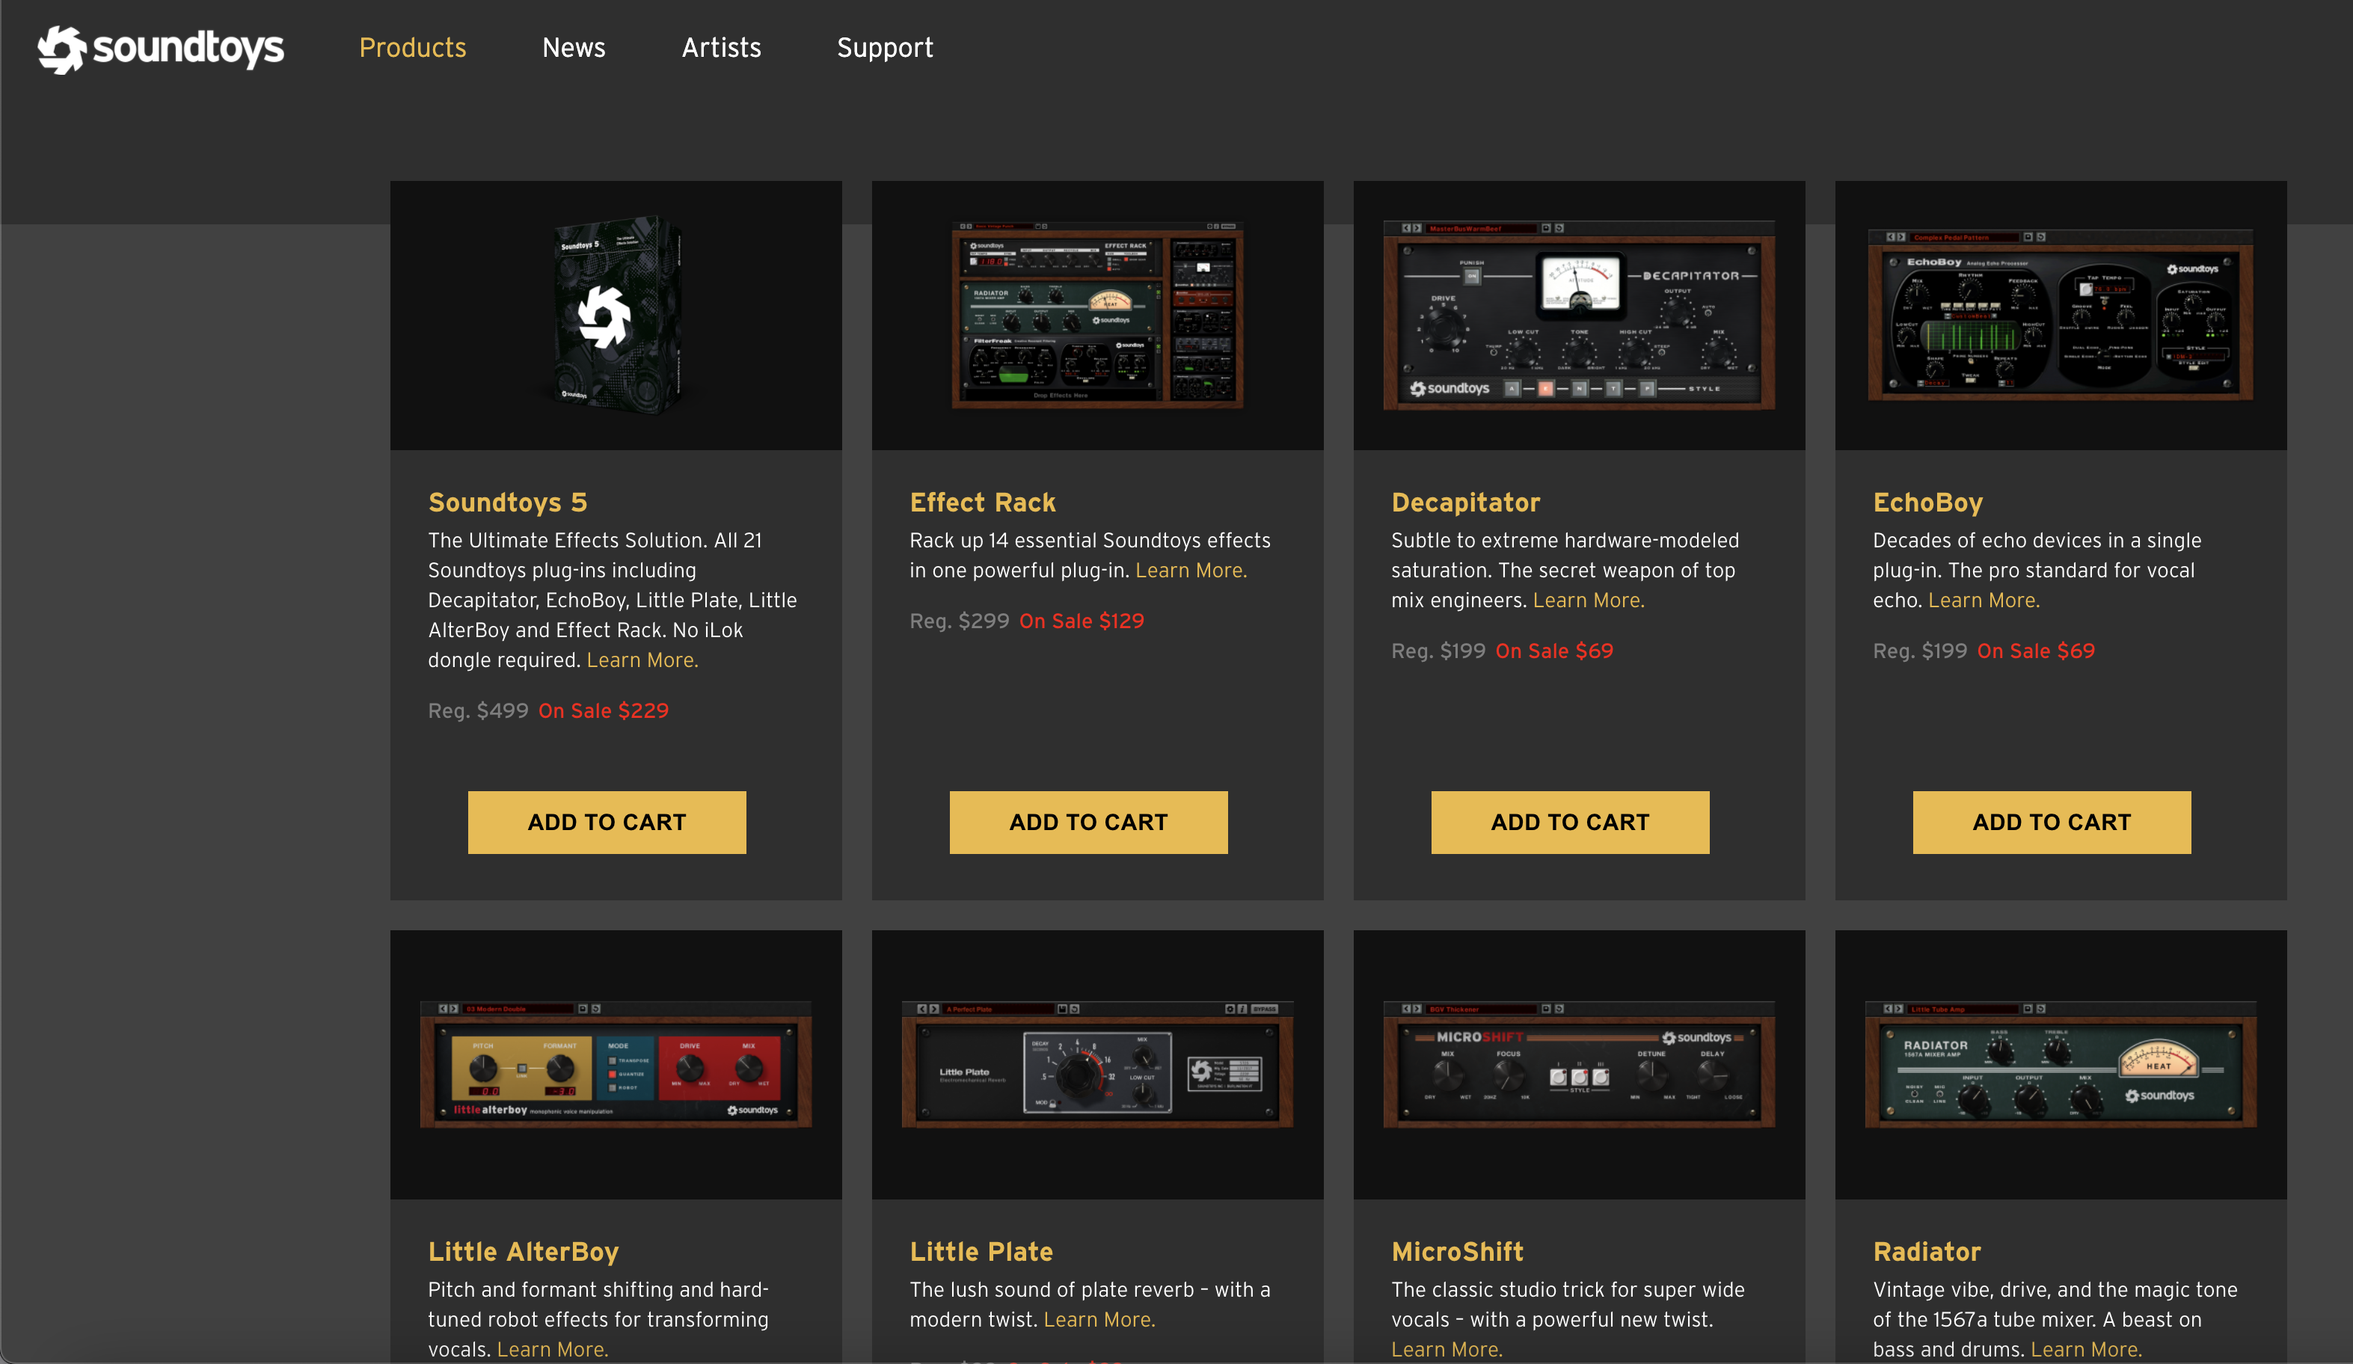Open the Products menu item
Screen dimensions: 2353x1364
pyautogui.click(x=413, y=48)
